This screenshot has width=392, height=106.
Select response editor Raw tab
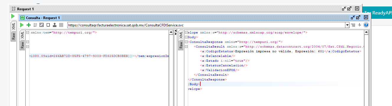tap(181, 45)
